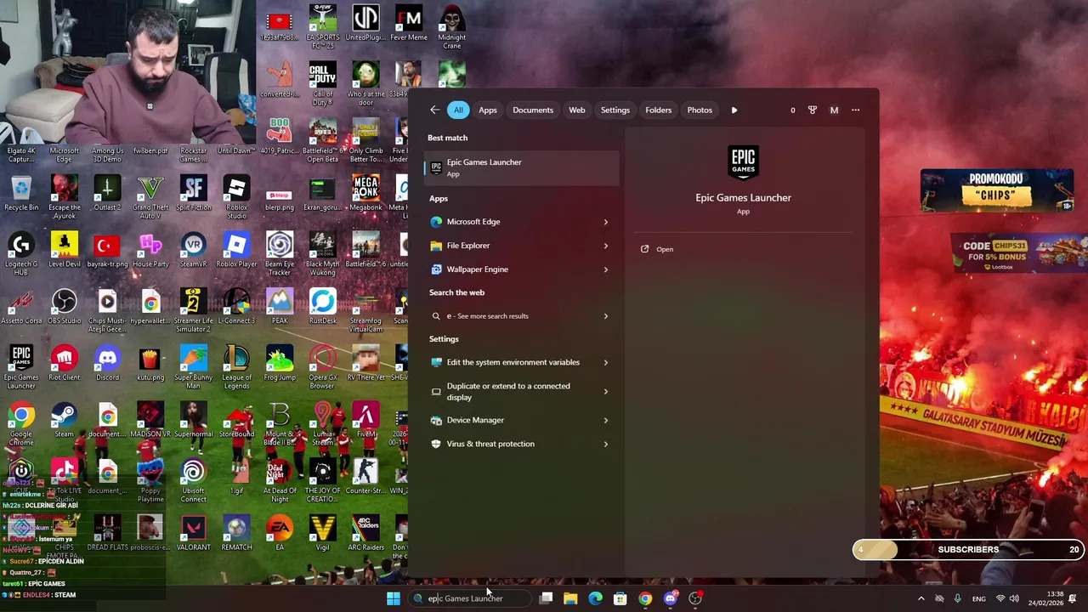Image resolution: width=1088 pixels, height=612 pixels.
Task: Expand Wallpaper Engine result chevron
Action: tap(606, 269)
